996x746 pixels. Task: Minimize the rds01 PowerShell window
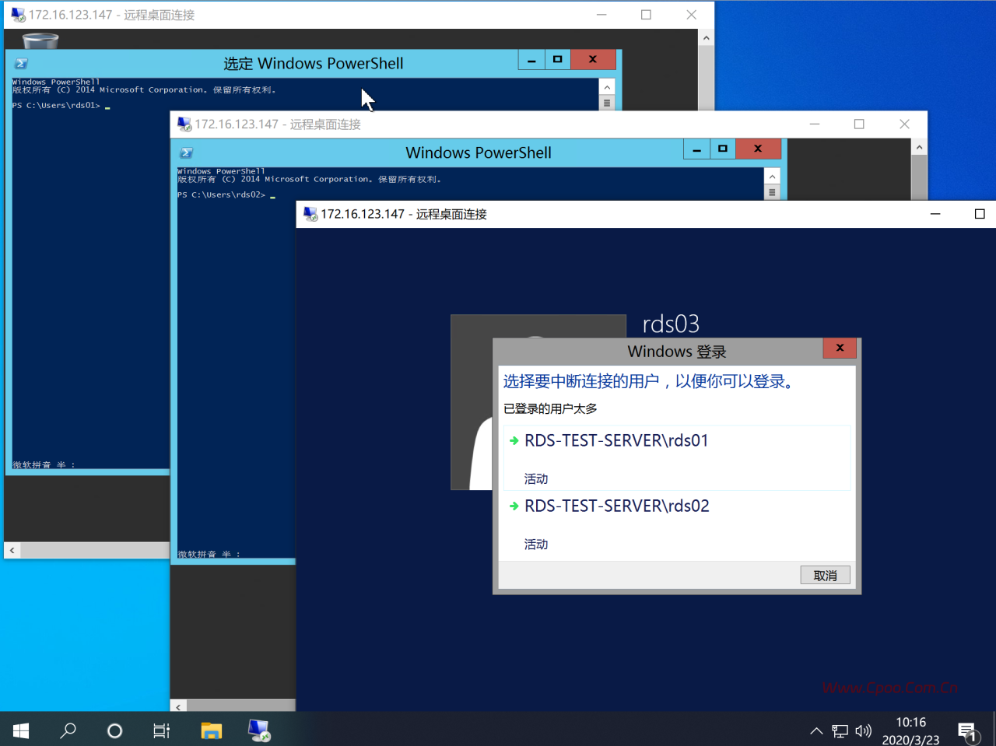click(x=531, y=60)
